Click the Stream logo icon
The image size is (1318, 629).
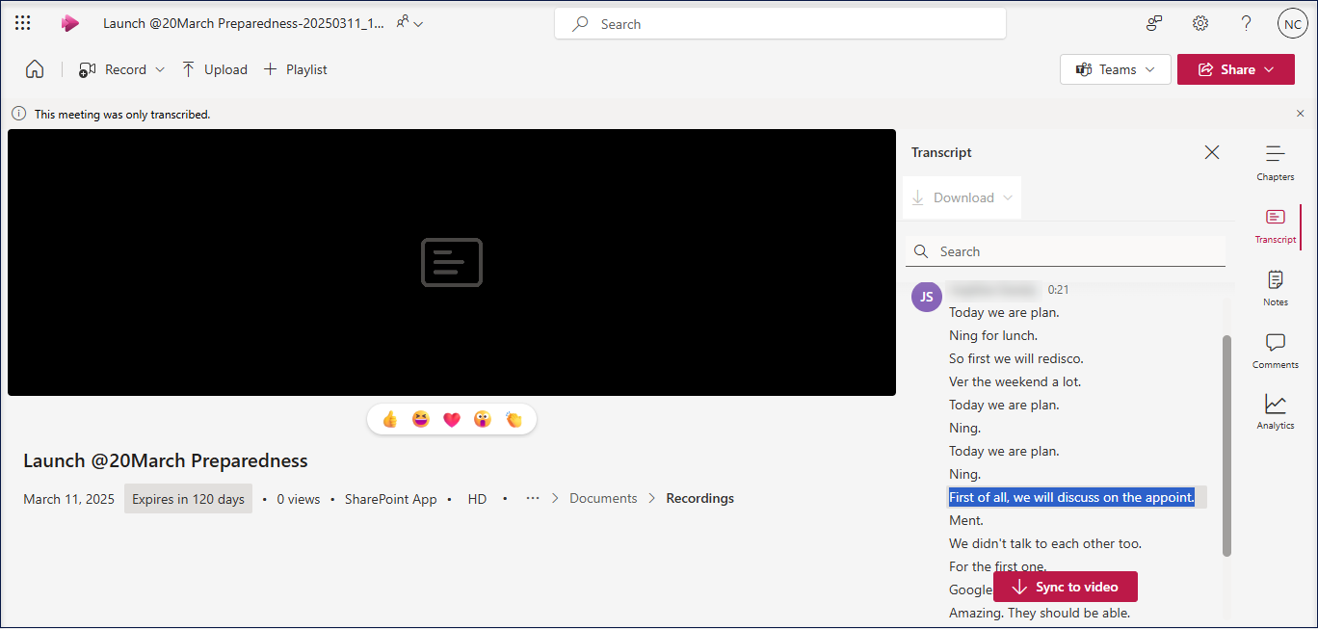[69, 24]
